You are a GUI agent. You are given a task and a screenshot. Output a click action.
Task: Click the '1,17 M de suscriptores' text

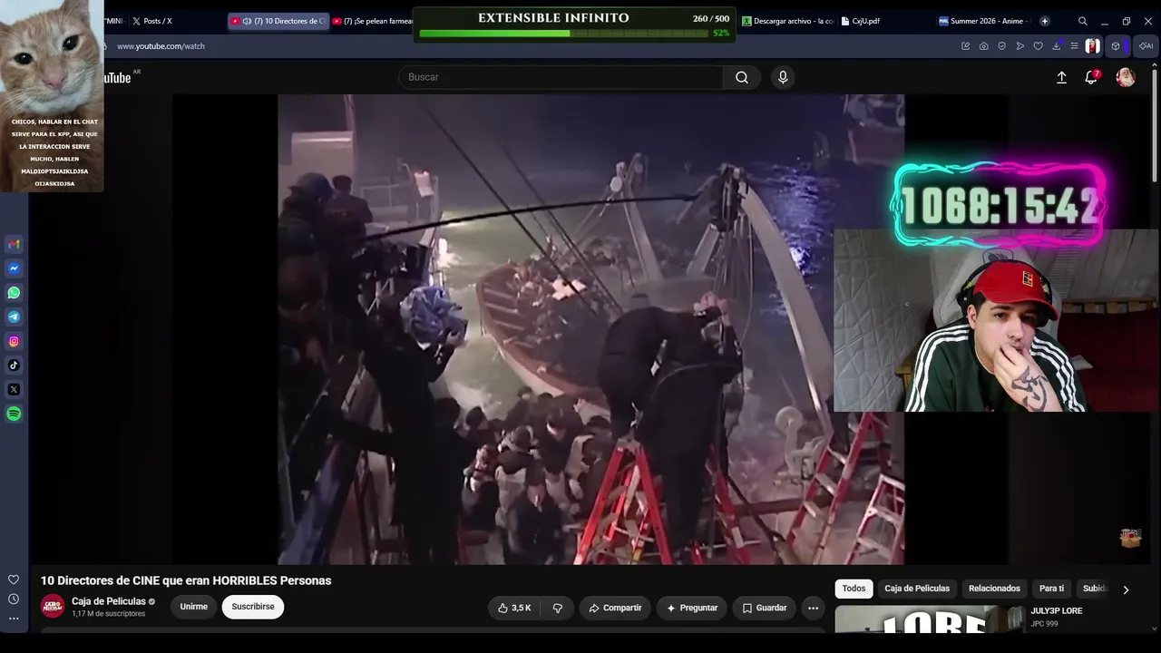tap(108, 614)
